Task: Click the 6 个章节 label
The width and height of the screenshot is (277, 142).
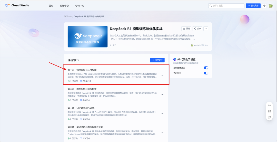Action: coord(113,45)
